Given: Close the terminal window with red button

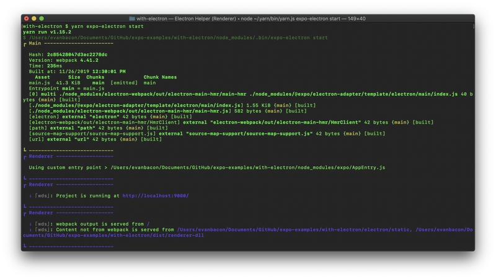Looking at the screenshot, I should [26, 19].
